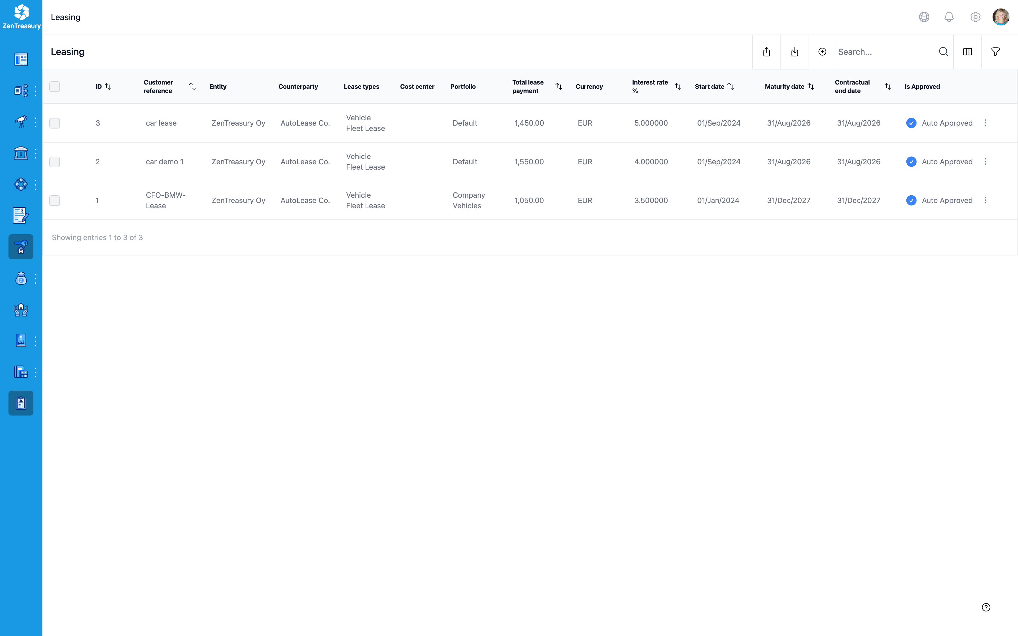Image resolution: width=1018 pixels, height=636 pixels.
Task: Select the telescope forecasting sidebar icon
Action: tap(21, 122)
